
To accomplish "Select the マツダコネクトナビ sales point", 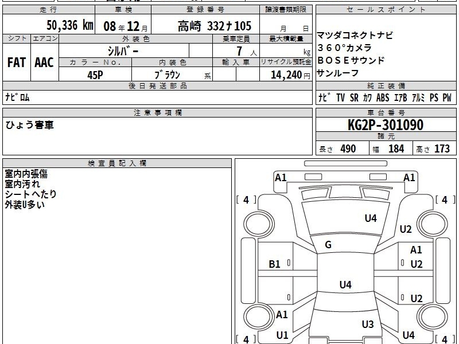I will 355,36.
